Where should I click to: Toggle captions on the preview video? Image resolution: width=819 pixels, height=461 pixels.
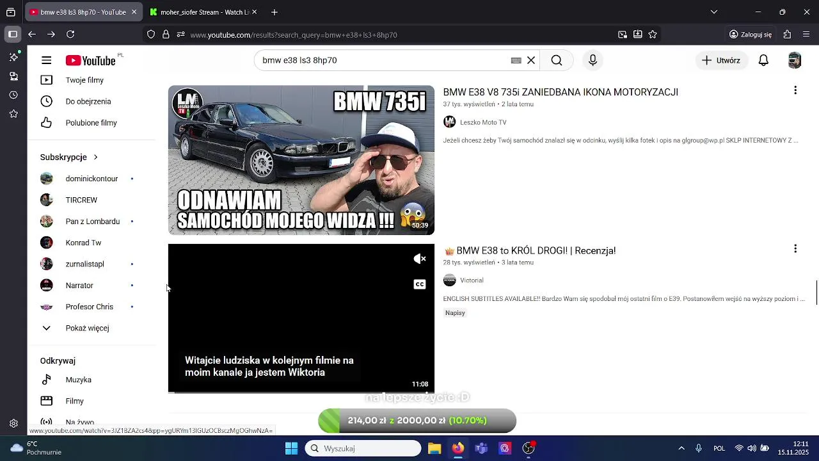(x=420, y=284)
